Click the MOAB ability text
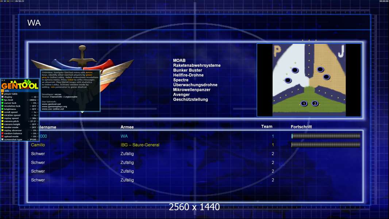 (179, 61)
